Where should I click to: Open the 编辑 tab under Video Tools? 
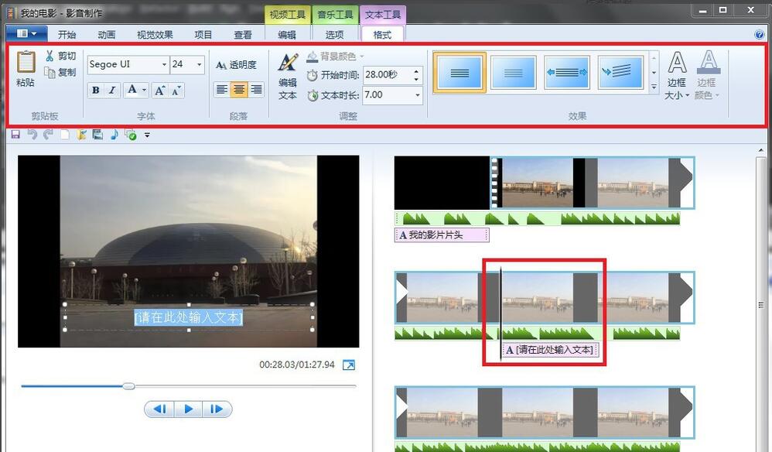287,35
